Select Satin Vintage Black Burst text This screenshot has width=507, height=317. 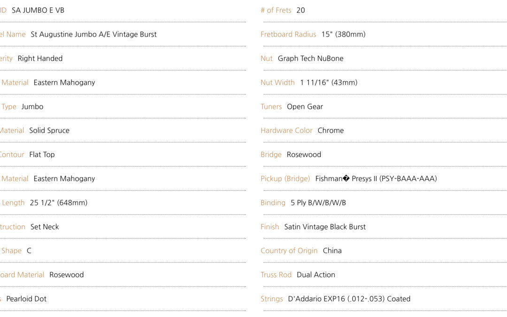[325, 227]
